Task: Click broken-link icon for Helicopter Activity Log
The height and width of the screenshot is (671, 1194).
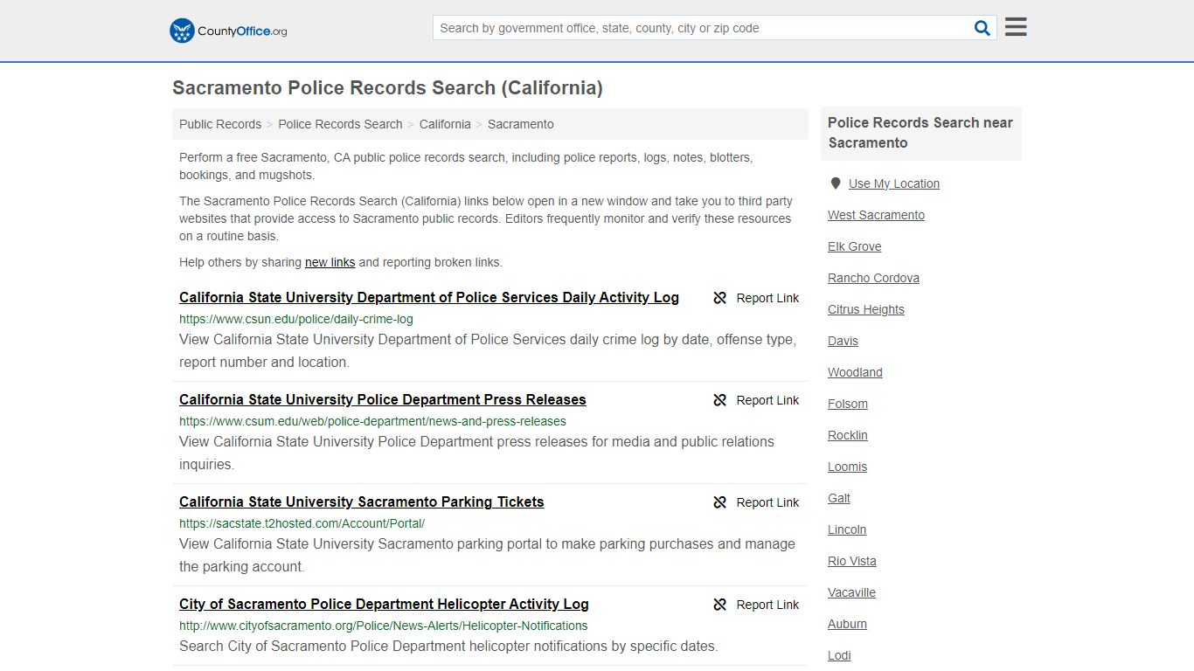Action: click(x=719, y=605)
